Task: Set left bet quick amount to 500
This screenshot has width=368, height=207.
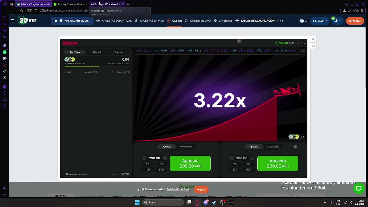Action: pyautogui.click(x=161, y=170)
